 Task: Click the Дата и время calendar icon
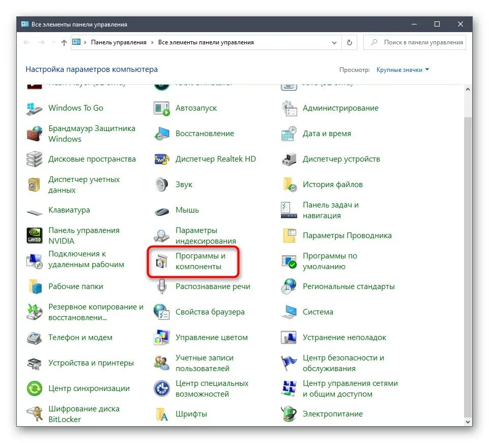289,134
